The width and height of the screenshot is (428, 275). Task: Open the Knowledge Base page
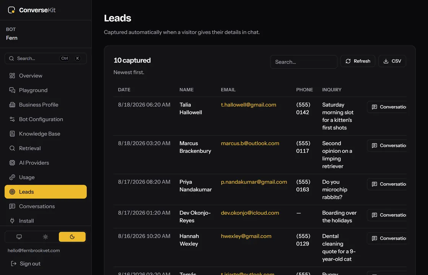pyautogui.click(x=45, y=134)
